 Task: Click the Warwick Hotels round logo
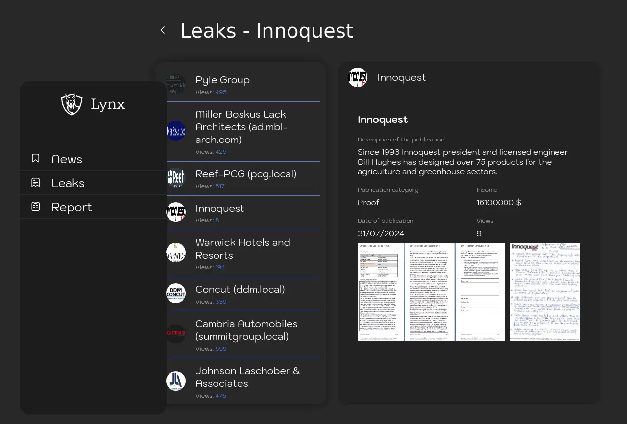176,253
